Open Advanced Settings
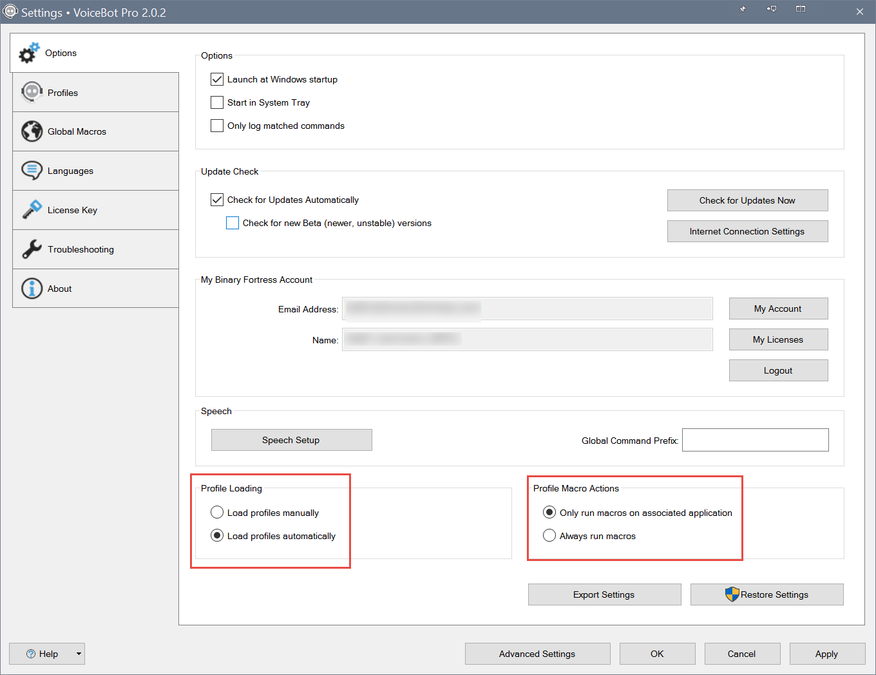Viewport: 876px width, 675px height. tap(537, 654)
